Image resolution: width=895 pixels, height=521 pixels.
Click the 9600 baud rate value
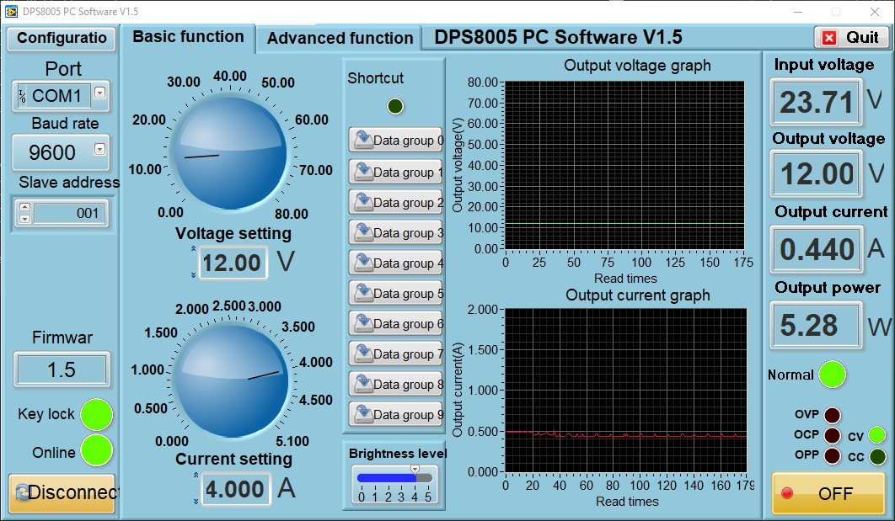52,152
